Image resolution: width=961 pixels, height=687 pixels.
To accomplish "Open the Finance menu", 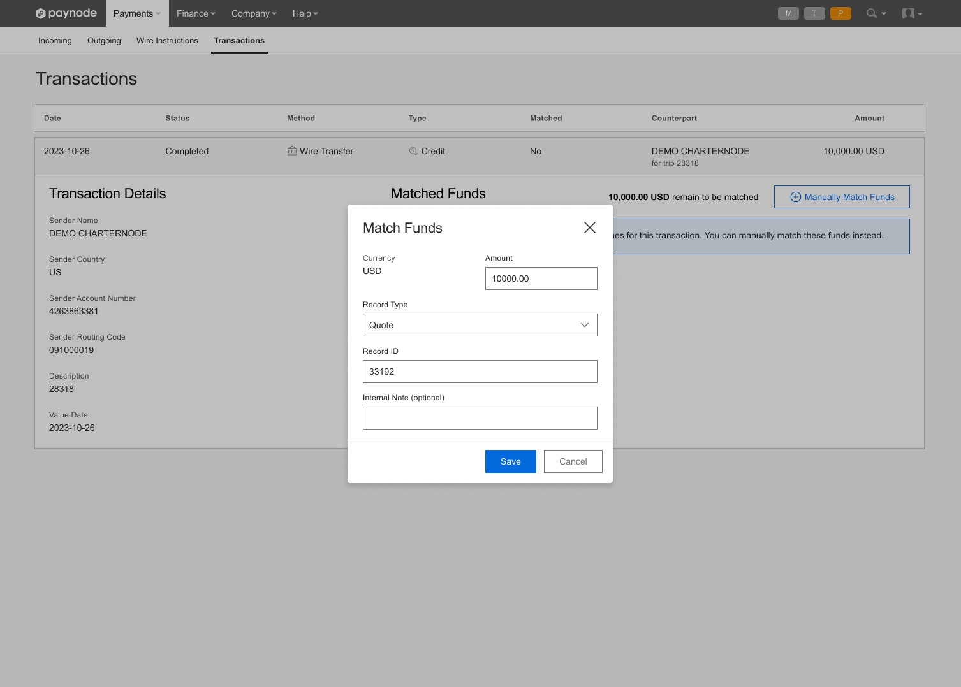I will tap(196, 13).
